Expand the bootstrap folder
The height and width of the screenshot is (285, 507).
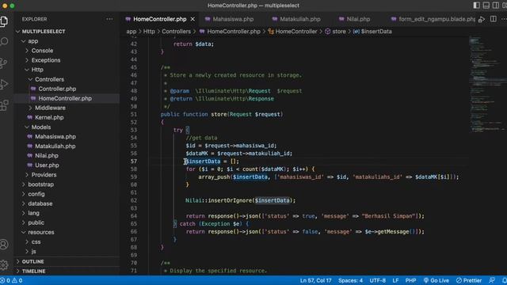pos(40,184)
